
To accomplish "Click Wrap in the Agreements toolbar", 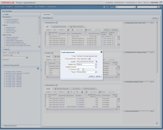I will coord(112,92).
